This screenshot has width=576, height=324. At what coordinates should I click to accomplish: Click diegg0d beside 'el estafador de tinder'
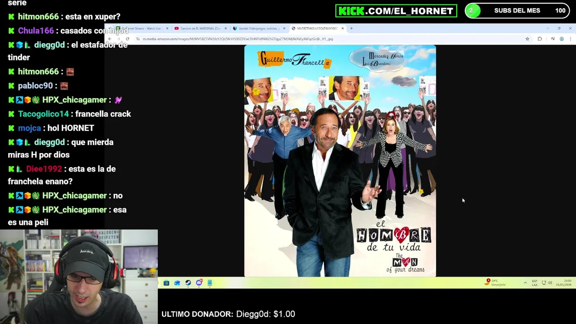pos(49,45)
